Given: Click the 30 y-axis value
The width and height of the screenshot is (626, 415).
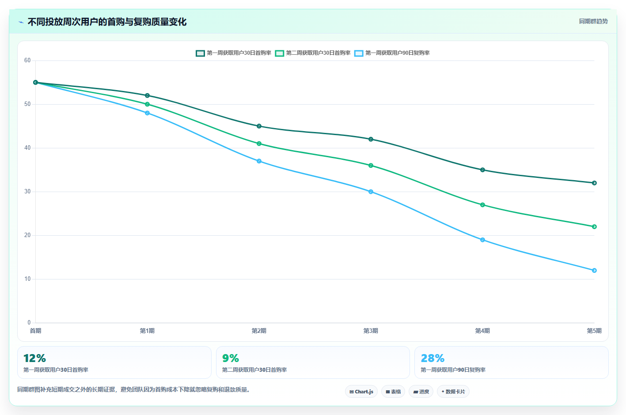Looking at the screenshot, I should coord(27,192).
